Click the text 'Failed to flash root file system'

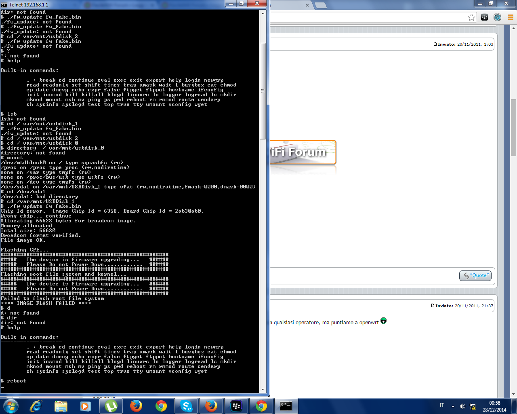coord(52,298)
